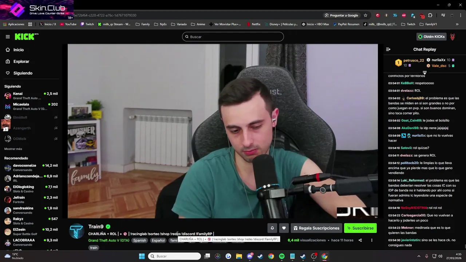Open the video three-dot options menu
466x262 pixels.
[372, 240]
